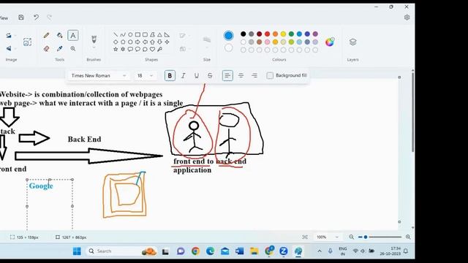Pick the red colour swatch
Image resolution: width=468 pixels, height=263 pixels.
coord(267,34)
